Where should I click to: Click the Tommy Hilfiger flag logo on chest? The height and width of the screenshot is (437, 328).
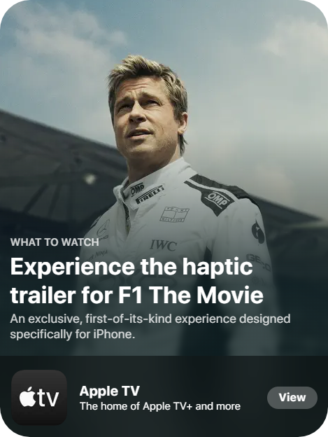click(x=174, y=214)
